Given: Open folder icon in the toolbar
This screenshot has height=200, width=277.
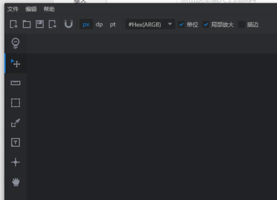Looking at the screenshot, I should pos(27,24).
